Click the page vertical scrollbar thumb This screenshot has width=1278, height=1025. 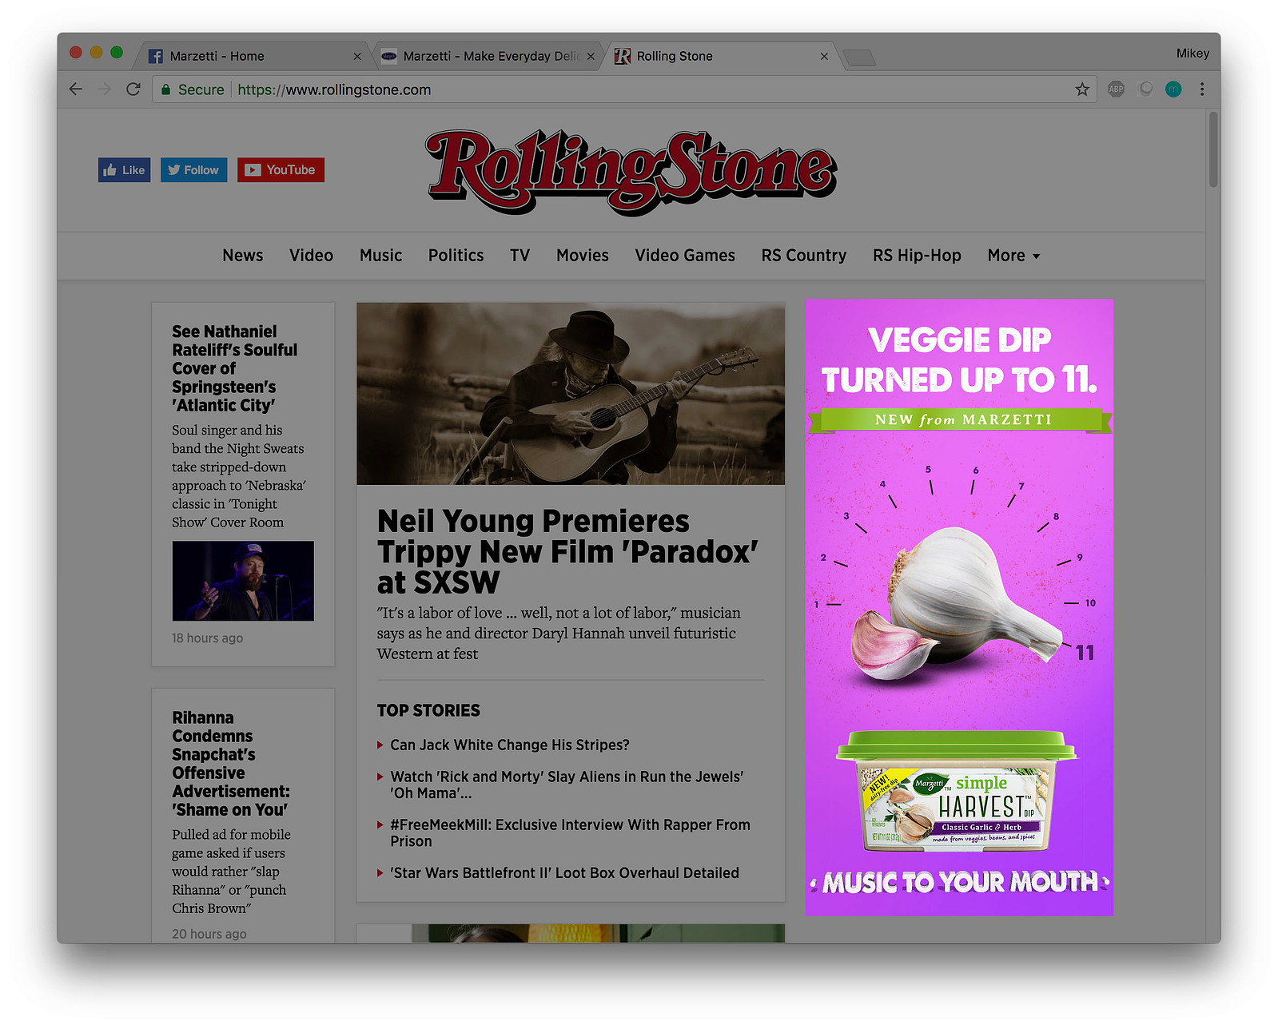click(1213, 149)
